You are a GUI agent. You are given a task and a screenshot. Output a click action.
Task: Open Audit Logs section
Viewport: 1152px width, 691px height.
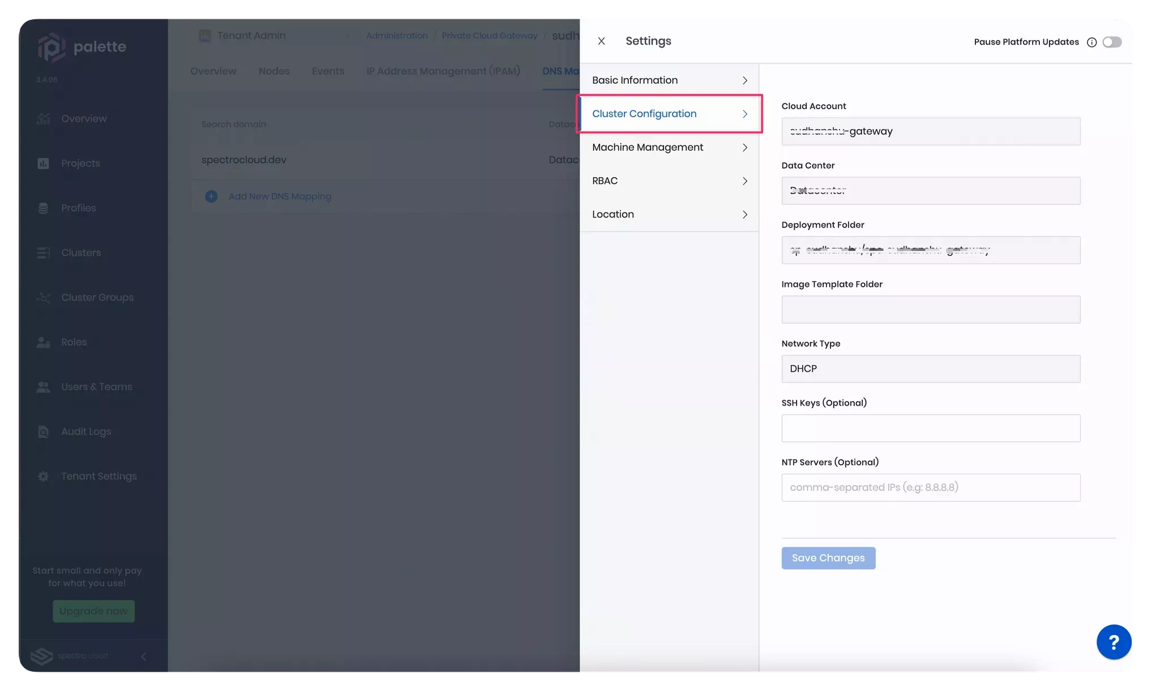click(x=87, y=431)
